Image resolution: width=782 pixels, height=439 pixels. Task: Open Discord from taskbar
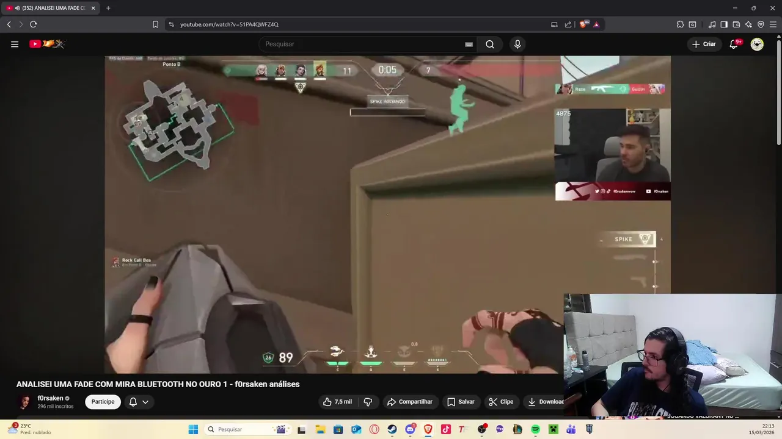tap(410, 429)
